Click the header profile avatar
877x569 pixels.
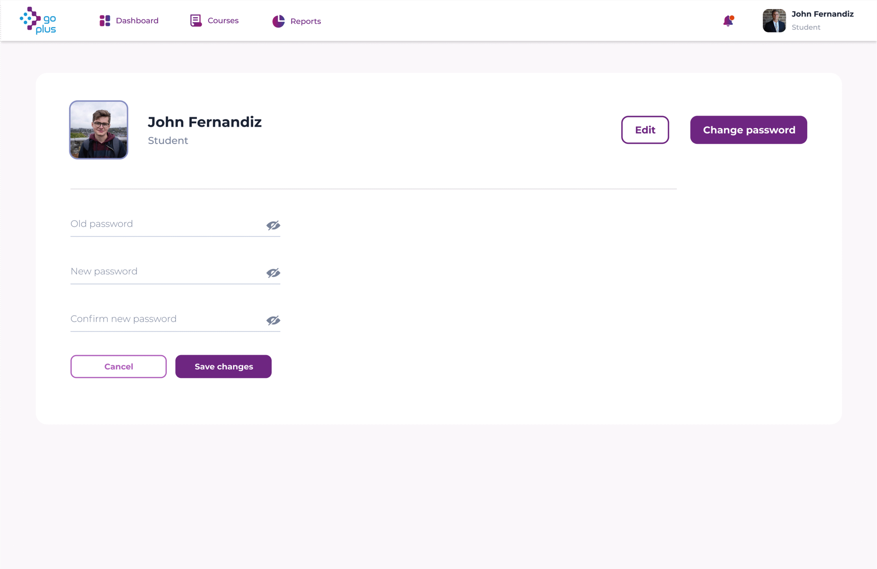tap(774, 21)
